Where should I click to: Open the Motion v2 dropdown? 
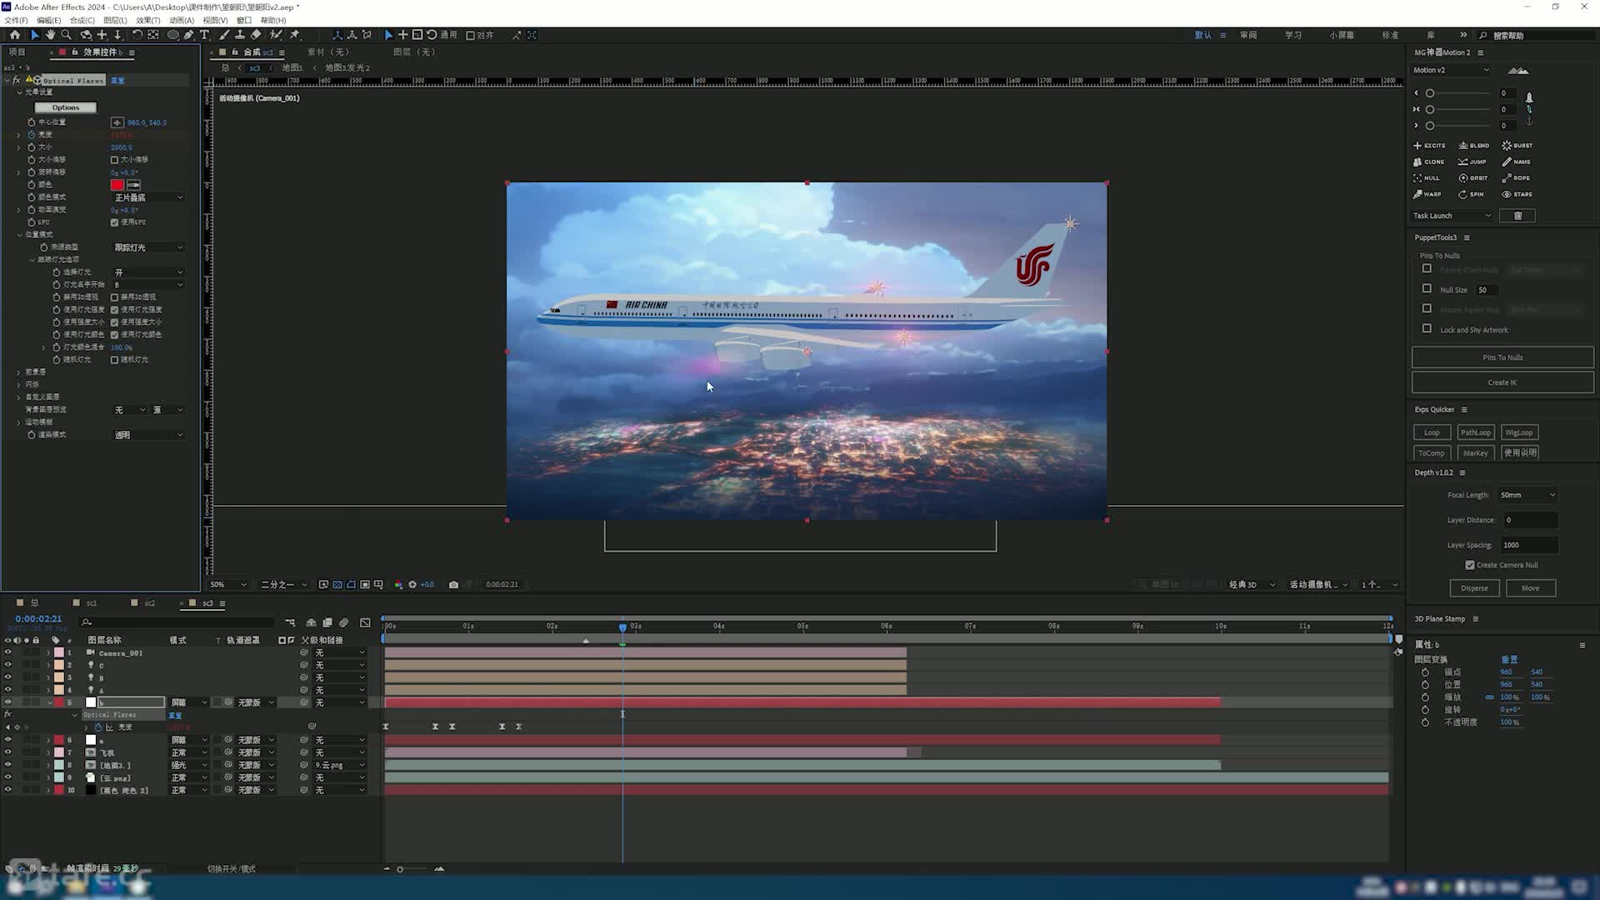coord(1451,70)
